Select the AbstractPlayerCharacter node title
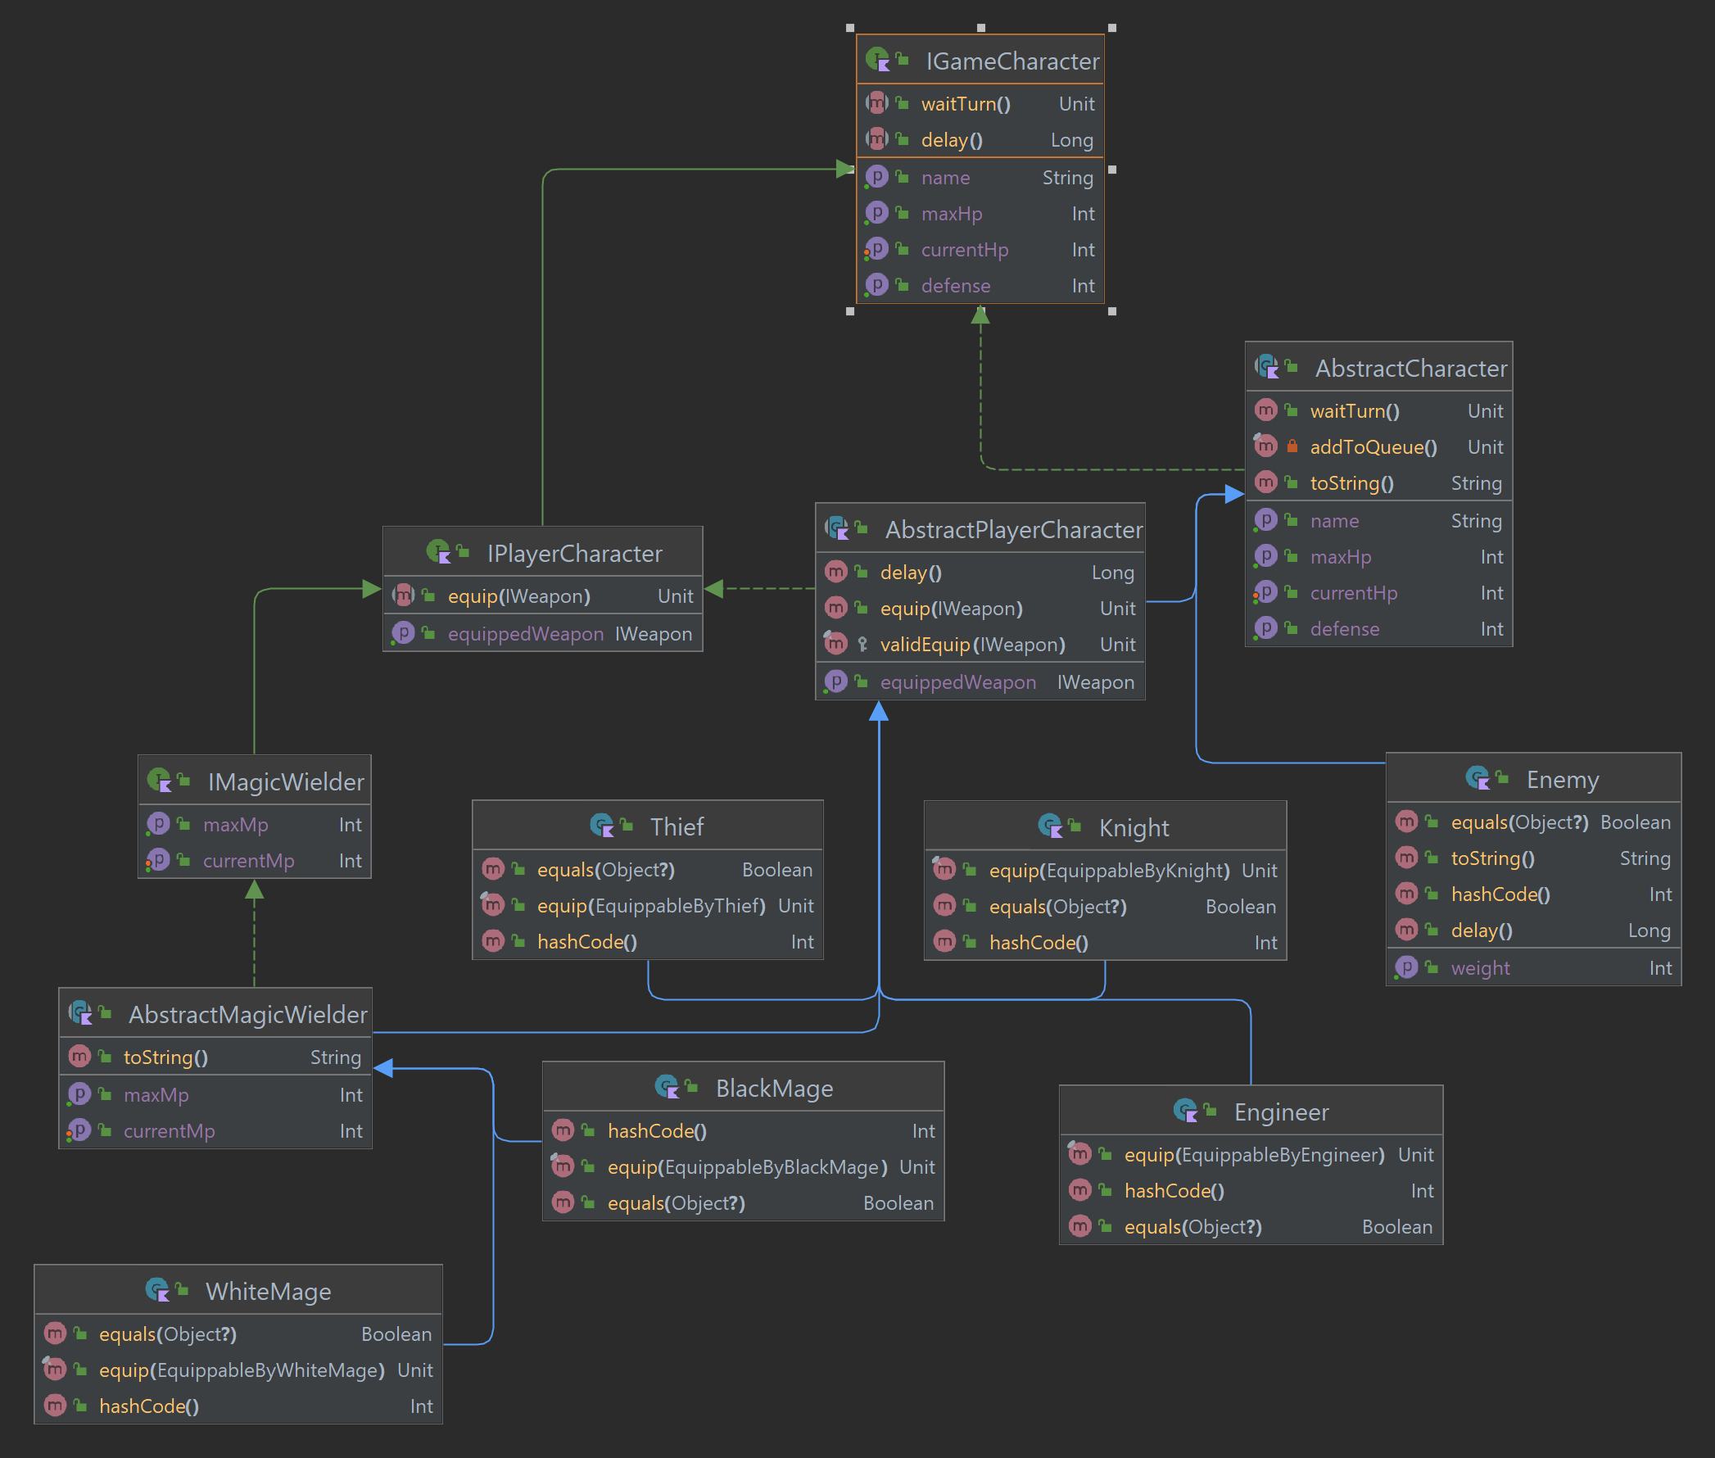Viewport: 1715px width, 1458px height. point(1014,530)
